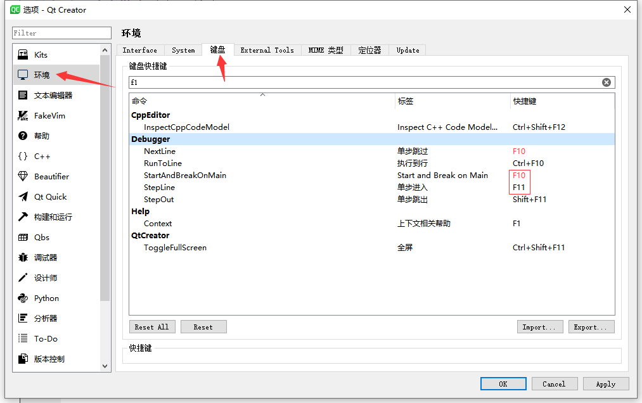This screenshot has height=403, width=642.
Task: Focus the category Filter input
Action: click(x=62, y=33)
